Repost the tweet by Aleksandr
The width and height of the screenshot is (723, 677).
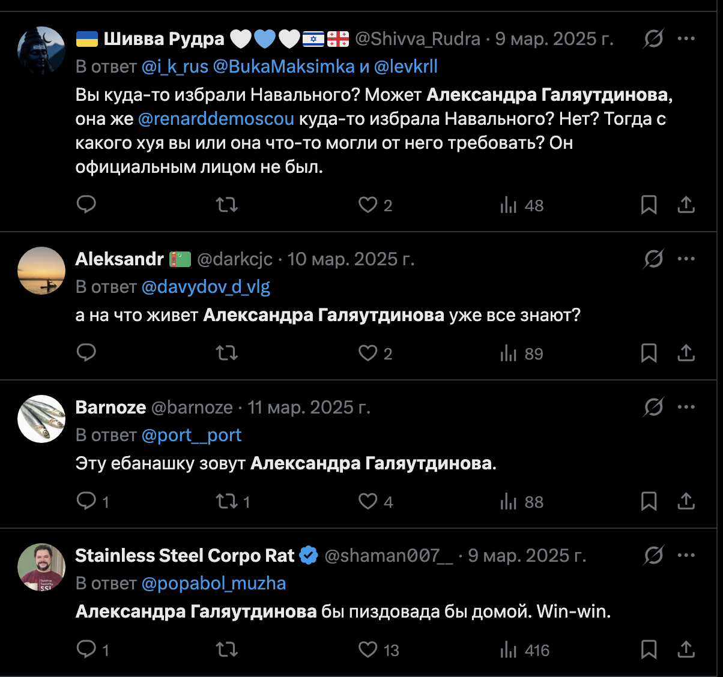[x=227, y=353]
